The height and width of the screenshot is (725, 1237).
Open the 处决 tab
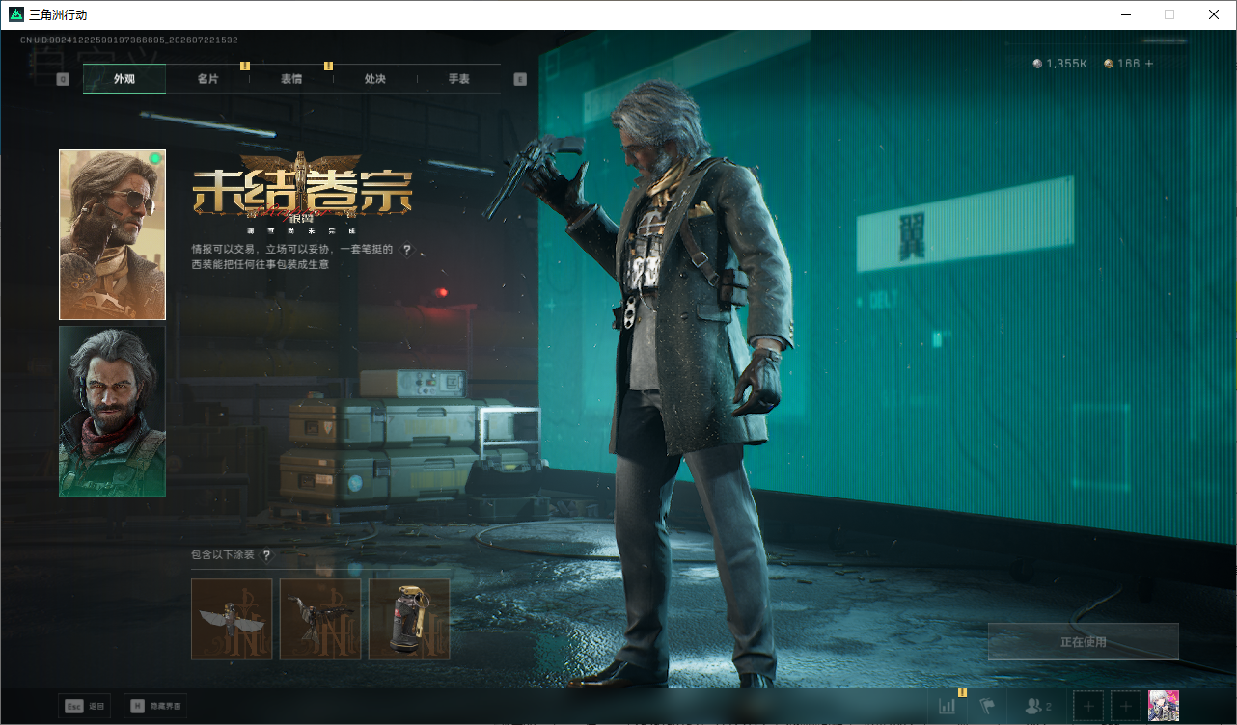375,79
